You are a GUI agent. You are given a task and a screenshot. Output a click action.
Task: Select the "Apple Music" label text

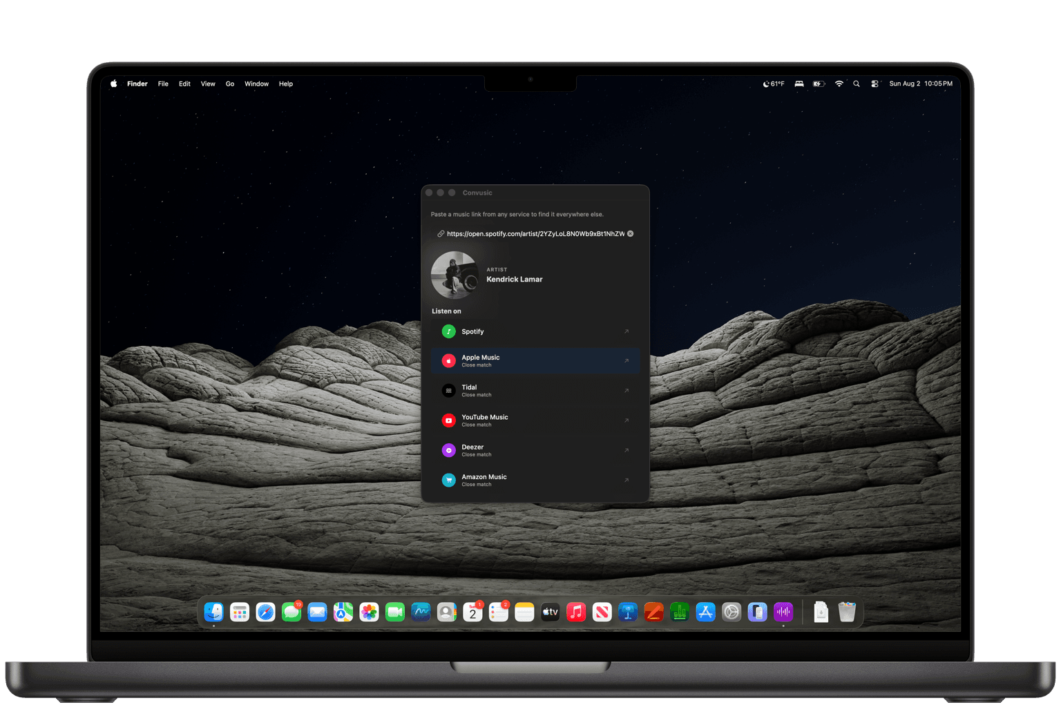coord(480,358)
